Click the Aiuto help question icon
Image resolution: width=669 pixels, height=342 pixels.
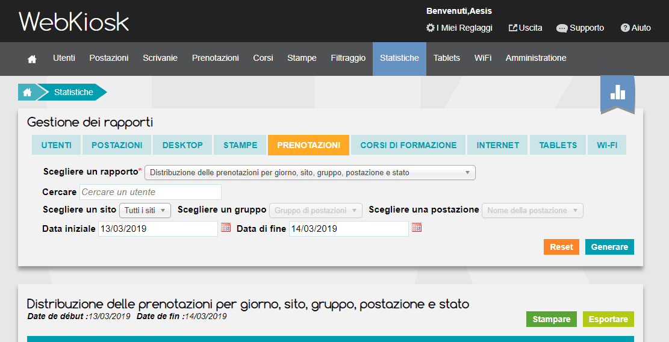point(625,28)
